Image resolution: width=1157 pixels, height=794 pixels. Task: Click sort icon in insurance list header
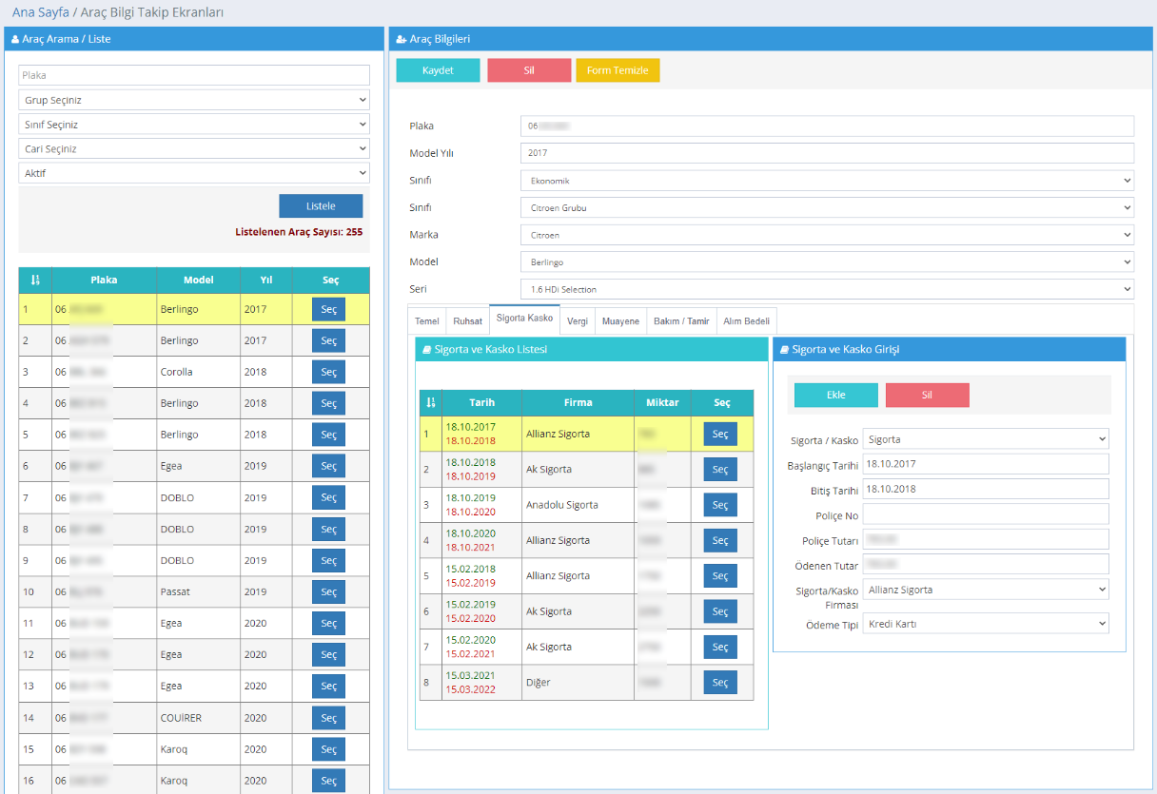pos(430,402)
